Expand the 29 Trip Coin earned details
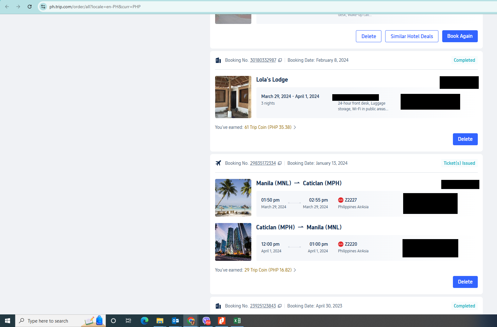Viewport: 497px width, 327px height. click(270, 270)
